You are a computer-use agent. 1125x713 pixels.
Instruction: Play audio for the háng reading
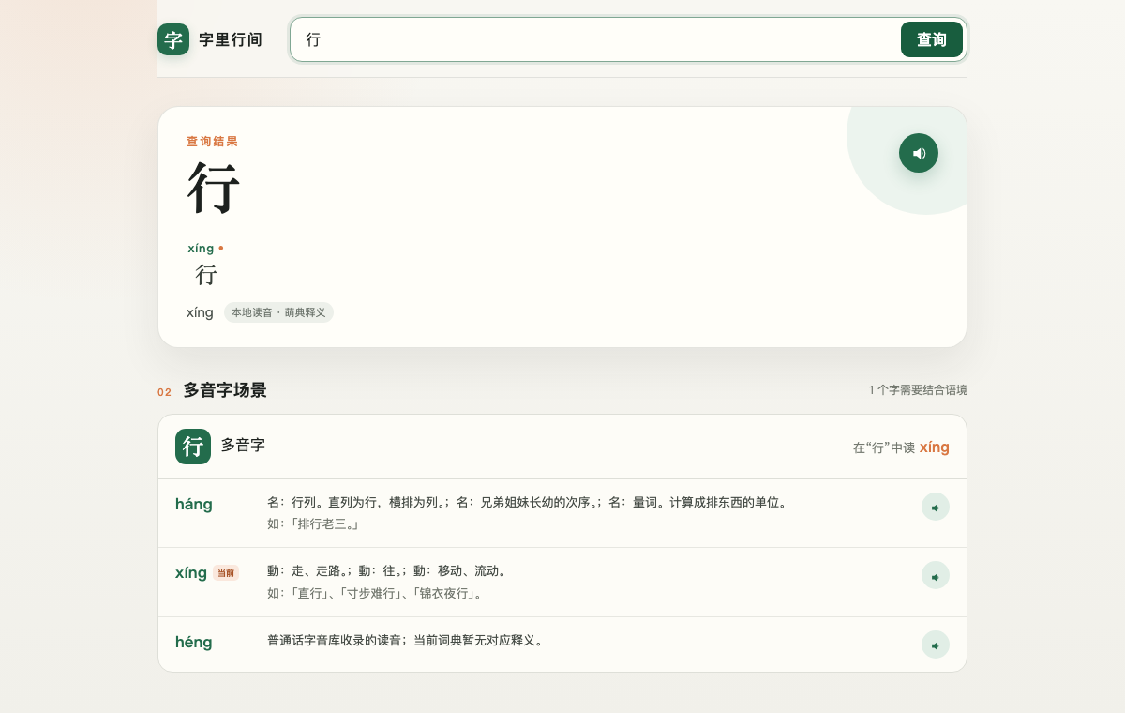936,507
